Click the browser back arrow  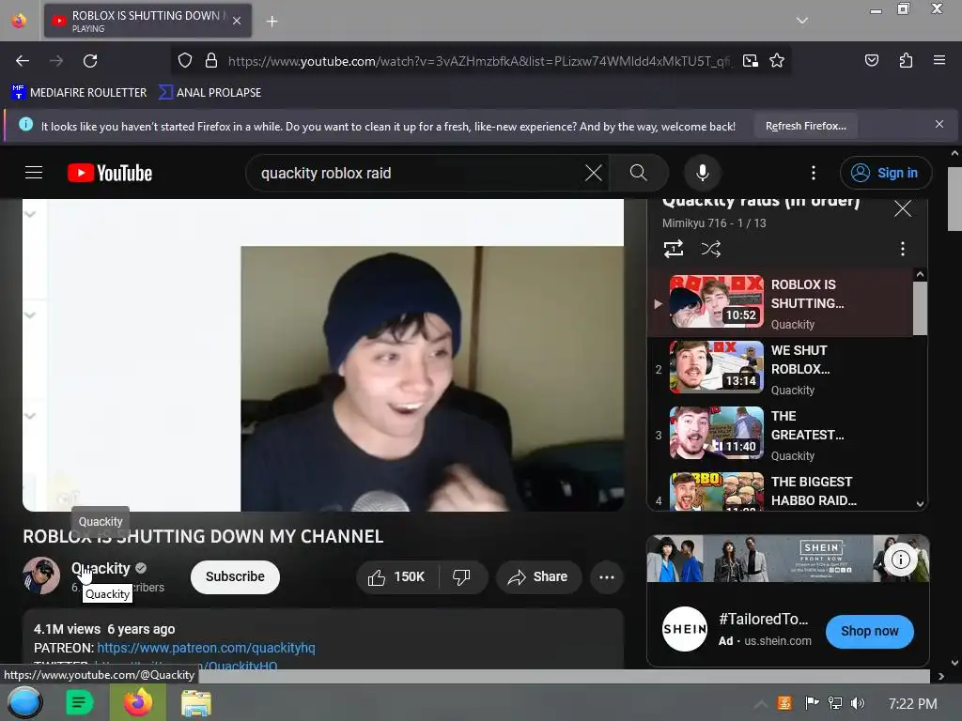[23, 61]
